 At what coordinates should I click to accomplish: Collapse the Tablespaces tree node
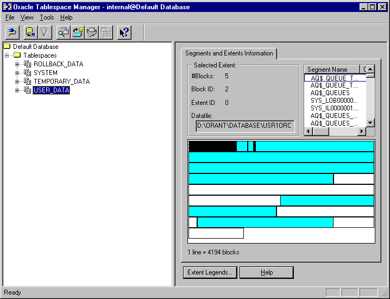coord(7,55)
